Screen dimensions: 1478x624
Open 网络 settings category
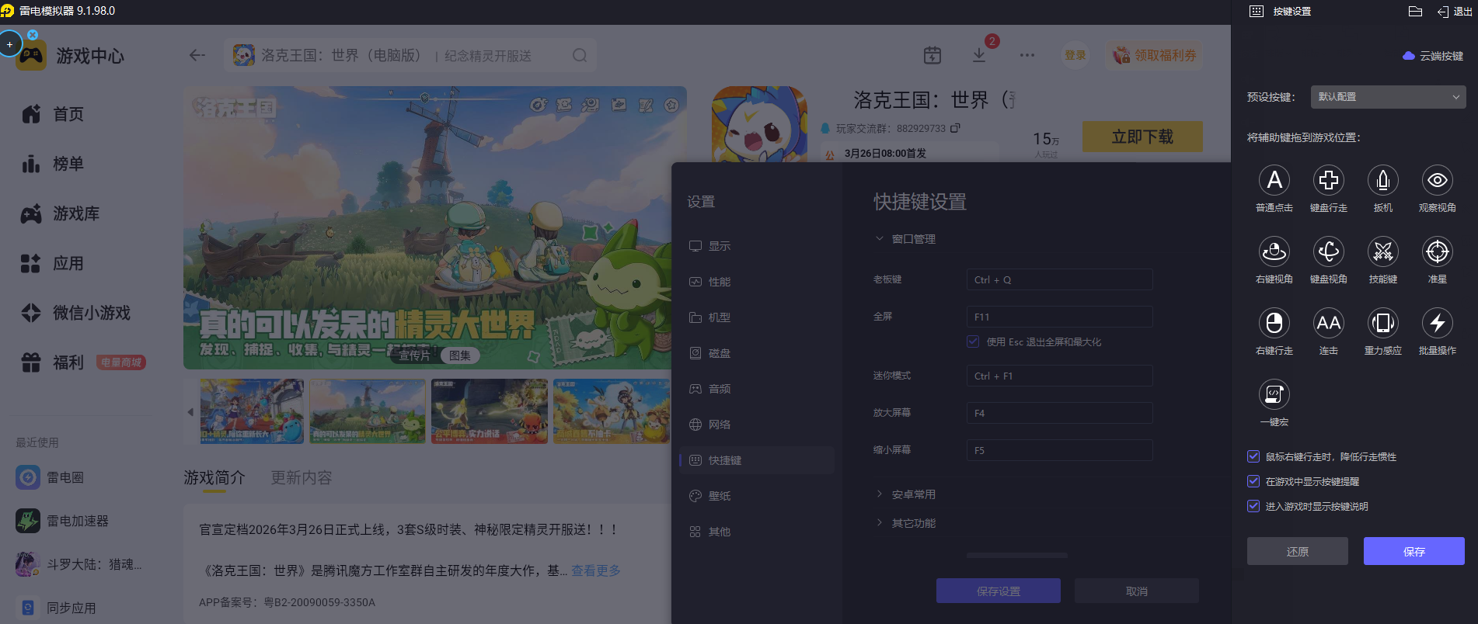tap(756, 425)
